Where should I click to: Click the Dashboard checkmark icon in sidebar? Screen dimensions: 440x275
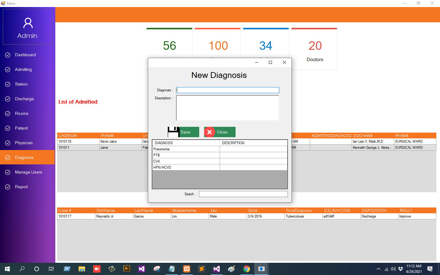(8, 55)
